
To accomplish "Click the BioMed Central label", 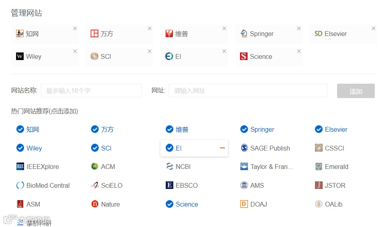I will click(48, 185).
